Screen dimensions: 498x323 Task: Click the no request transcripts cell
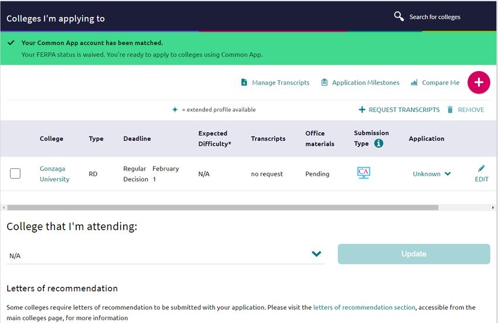(267, 174)
